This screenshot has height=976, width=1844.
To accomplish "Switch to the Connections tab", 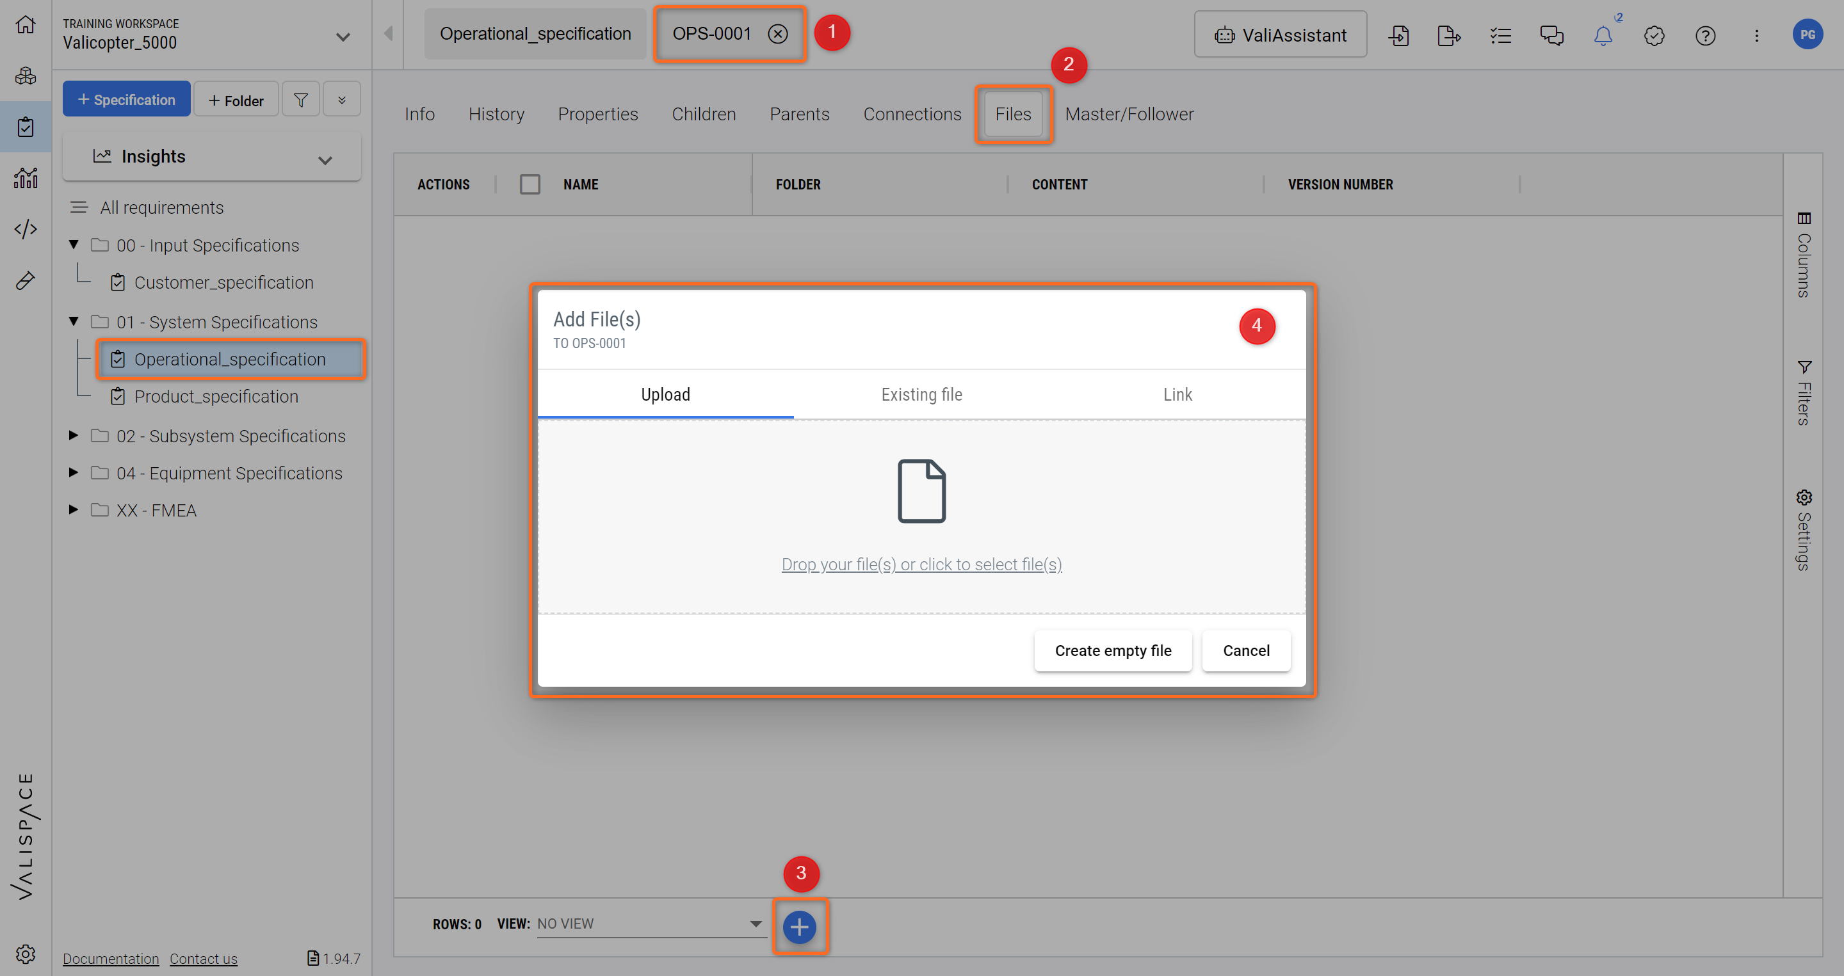I will point(912,114).
